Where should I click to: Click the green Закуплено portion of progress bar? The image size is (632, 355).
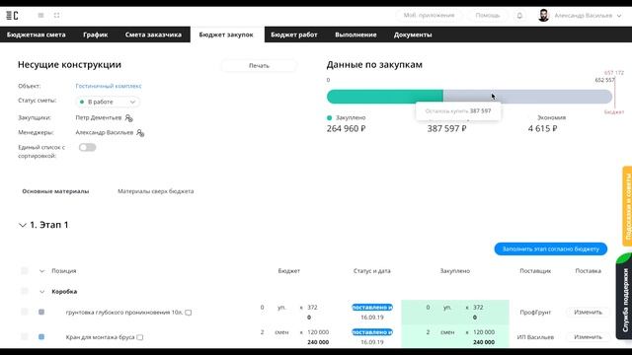385,97
